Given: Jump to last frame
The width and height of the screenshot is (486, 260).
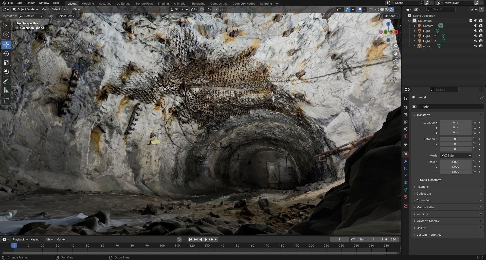Looking at the screenshot, I should click(216, 239).
